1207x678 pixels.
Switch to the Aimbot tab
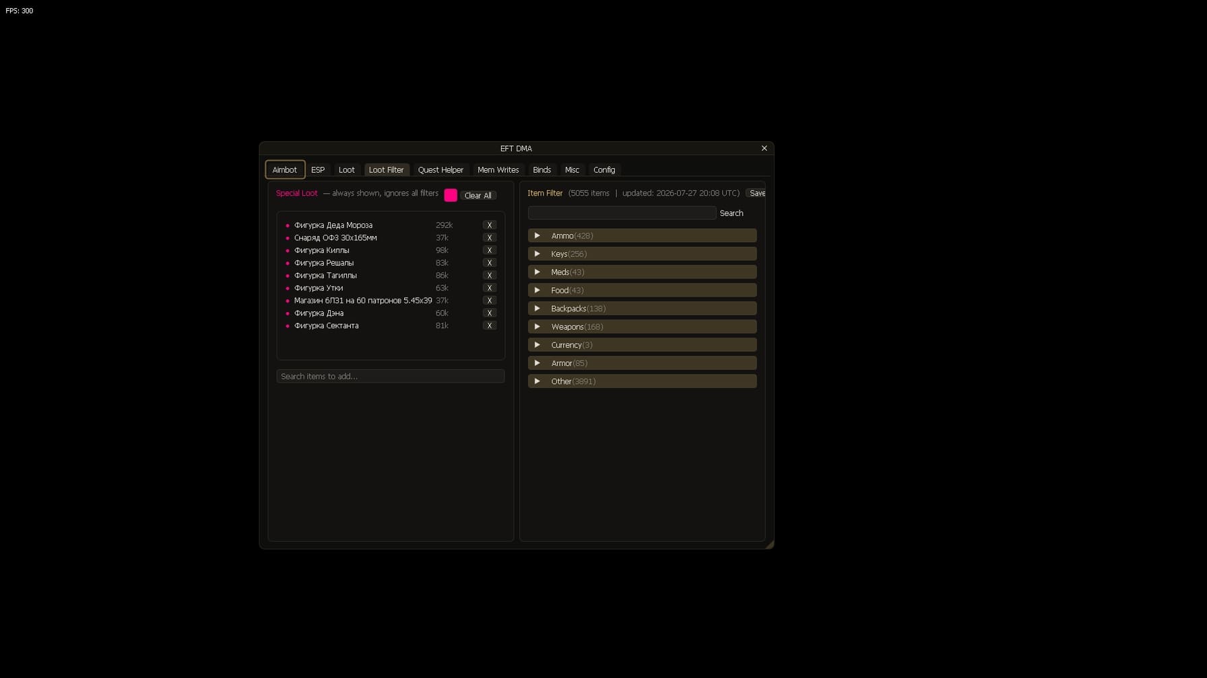point(284,169)
